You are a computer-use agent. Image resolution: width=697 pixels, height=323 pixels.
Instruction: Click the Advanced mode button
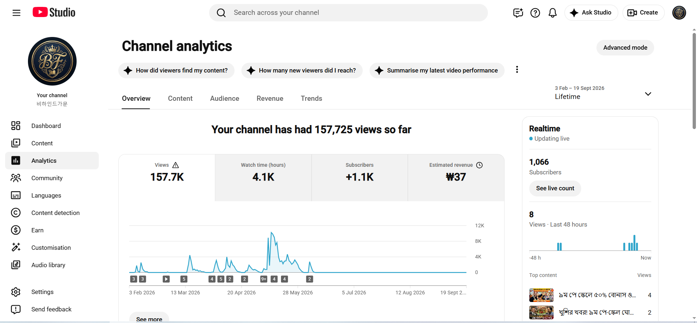tap(625, 47)
